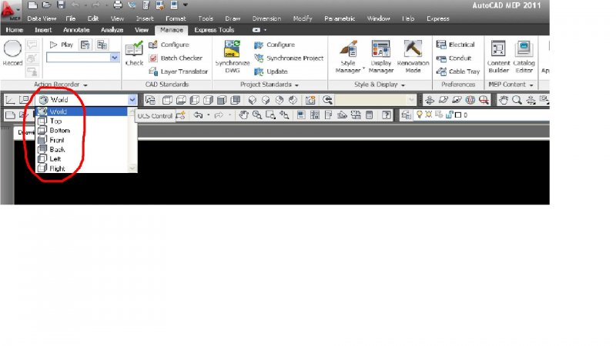Toggle layer freeze sun icon
This screenshot has width=616, height=346.
[429, 115]
